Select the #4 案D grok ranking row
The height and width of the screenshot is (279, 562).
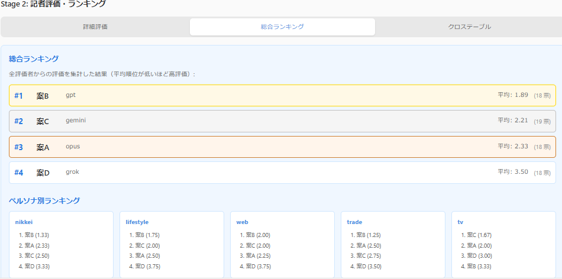[x=282, y=173]
